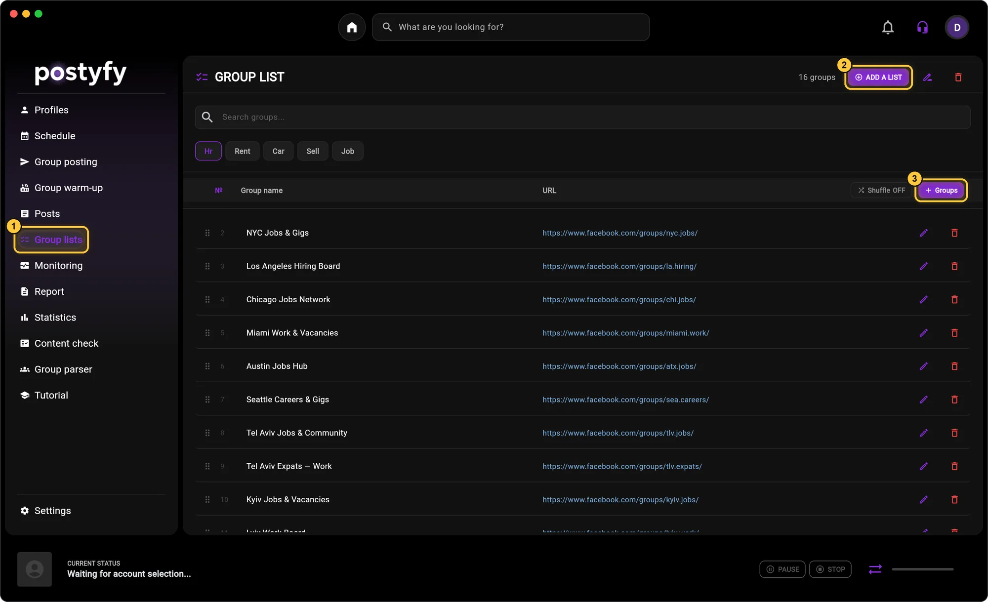Click the status bar progress slider
The width and height of the screenshot is (988, 602).
click(922, 569)
